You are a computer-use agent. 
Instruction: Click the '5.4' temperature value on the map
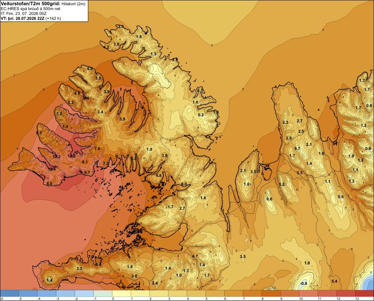pyautogui.click(x=334, y=281)
